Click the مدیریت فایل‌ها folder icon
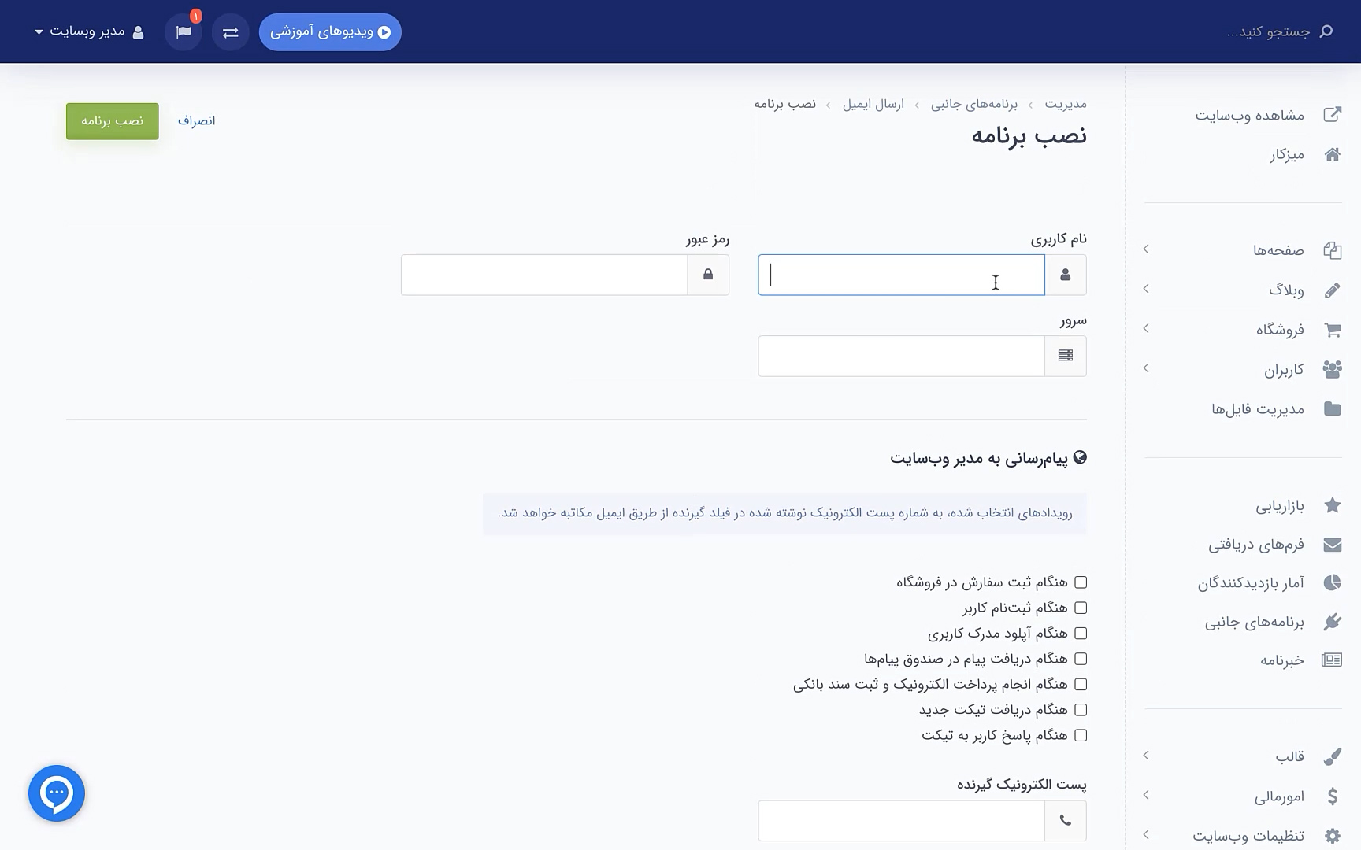Screen dimensions: 1361x850 click(1332, 408)
